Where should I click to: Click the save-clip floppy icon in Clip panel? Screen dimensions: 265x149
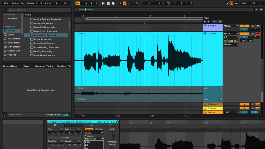117,121
